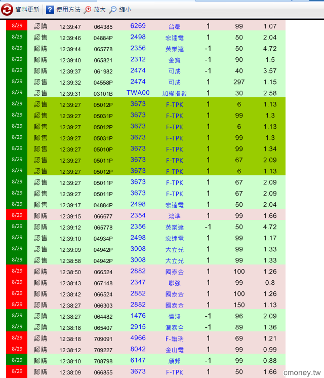The width and height of the screenshot is (324, 378).
Task: Open stock code 1476 link
Action: coord(138,316)
